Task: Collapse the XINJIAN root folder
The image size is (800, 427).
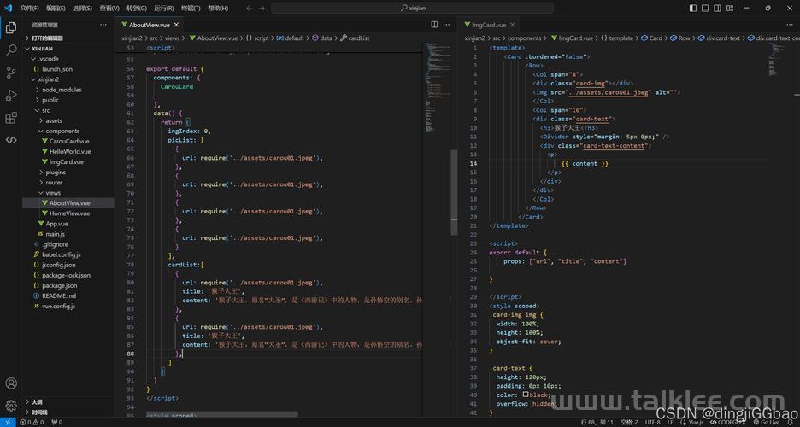Action: tap(68, 49)
